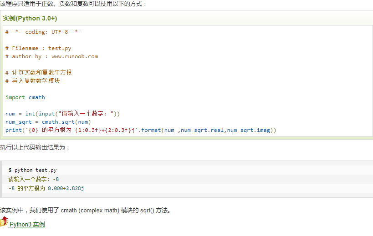
Task: Click the "num = int(input" code line
Action: (62, 114)
